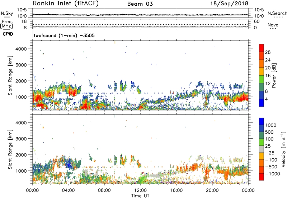Click the noise sky line plot trace
The image size is (287, 198).
tap(140, 15)
